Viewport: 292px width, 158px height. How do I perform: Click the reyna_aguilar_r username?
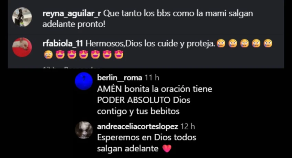72,14
